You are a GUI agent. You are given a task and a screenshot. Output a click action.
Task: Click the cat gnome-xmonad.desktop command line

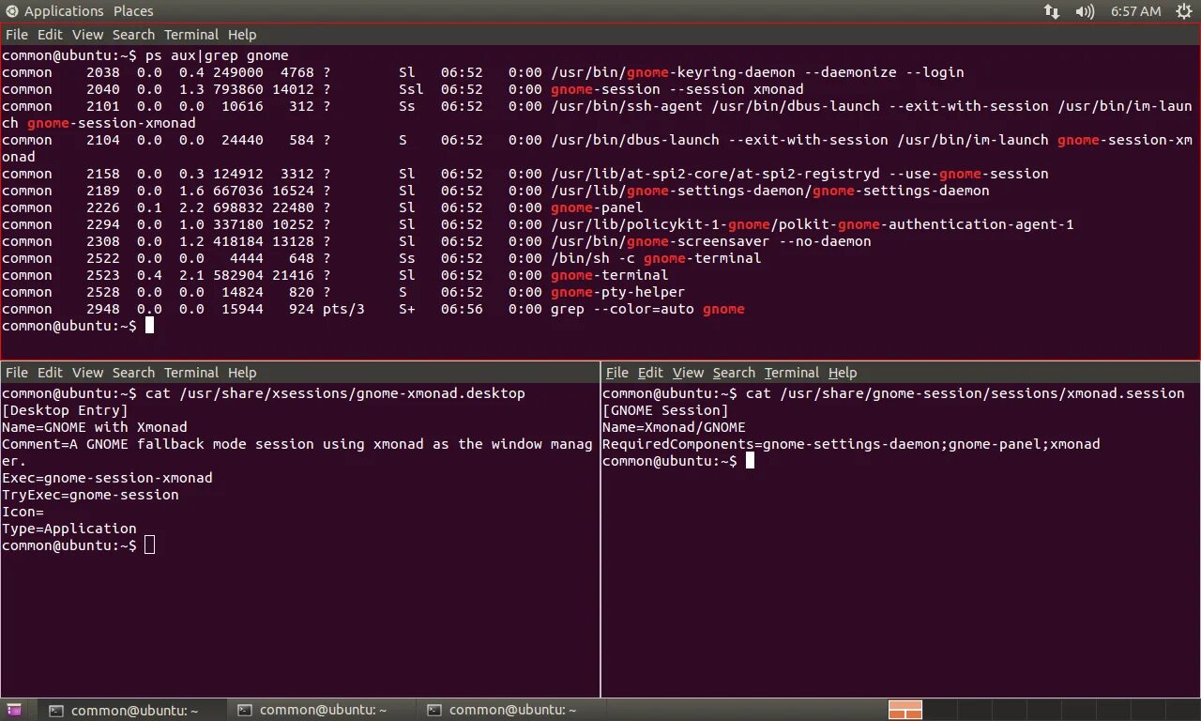[x=264, y=393]
